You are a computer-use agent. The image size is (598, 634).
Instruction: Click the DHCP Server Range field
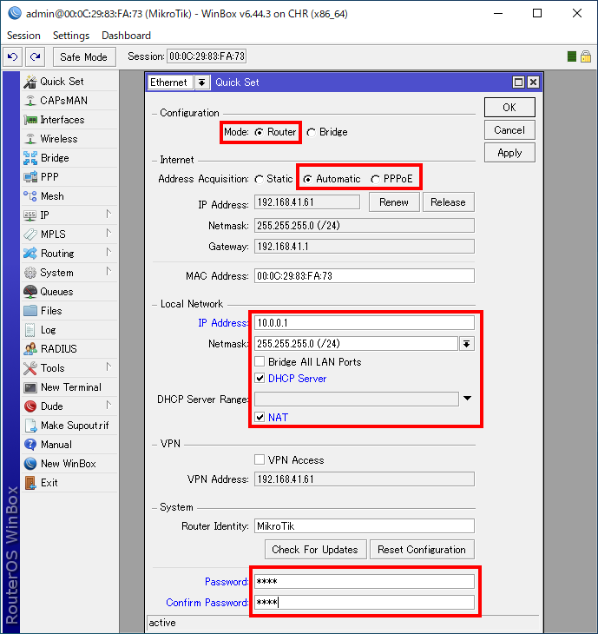[x=357, y=400]
